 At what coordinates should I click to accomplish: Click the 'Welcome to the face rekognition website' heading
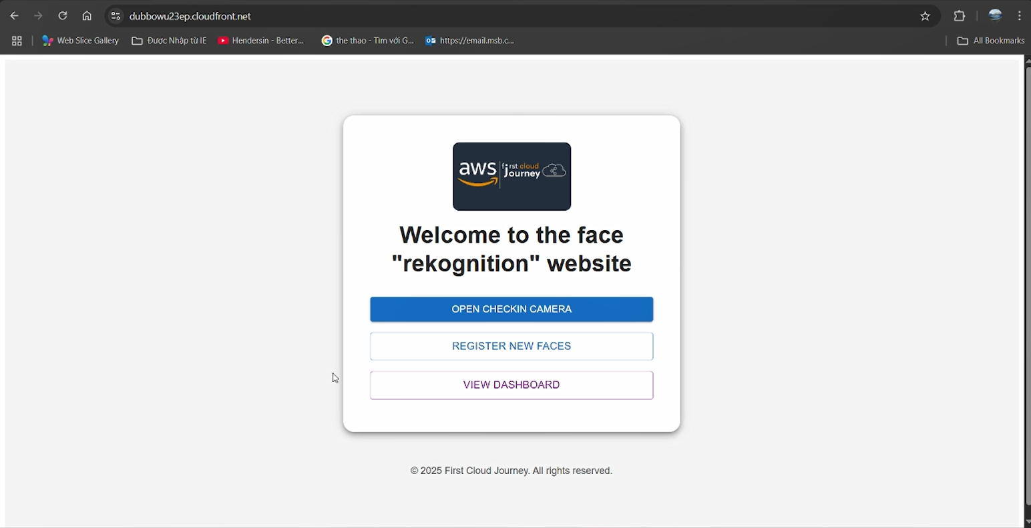[x=511, y=249]
